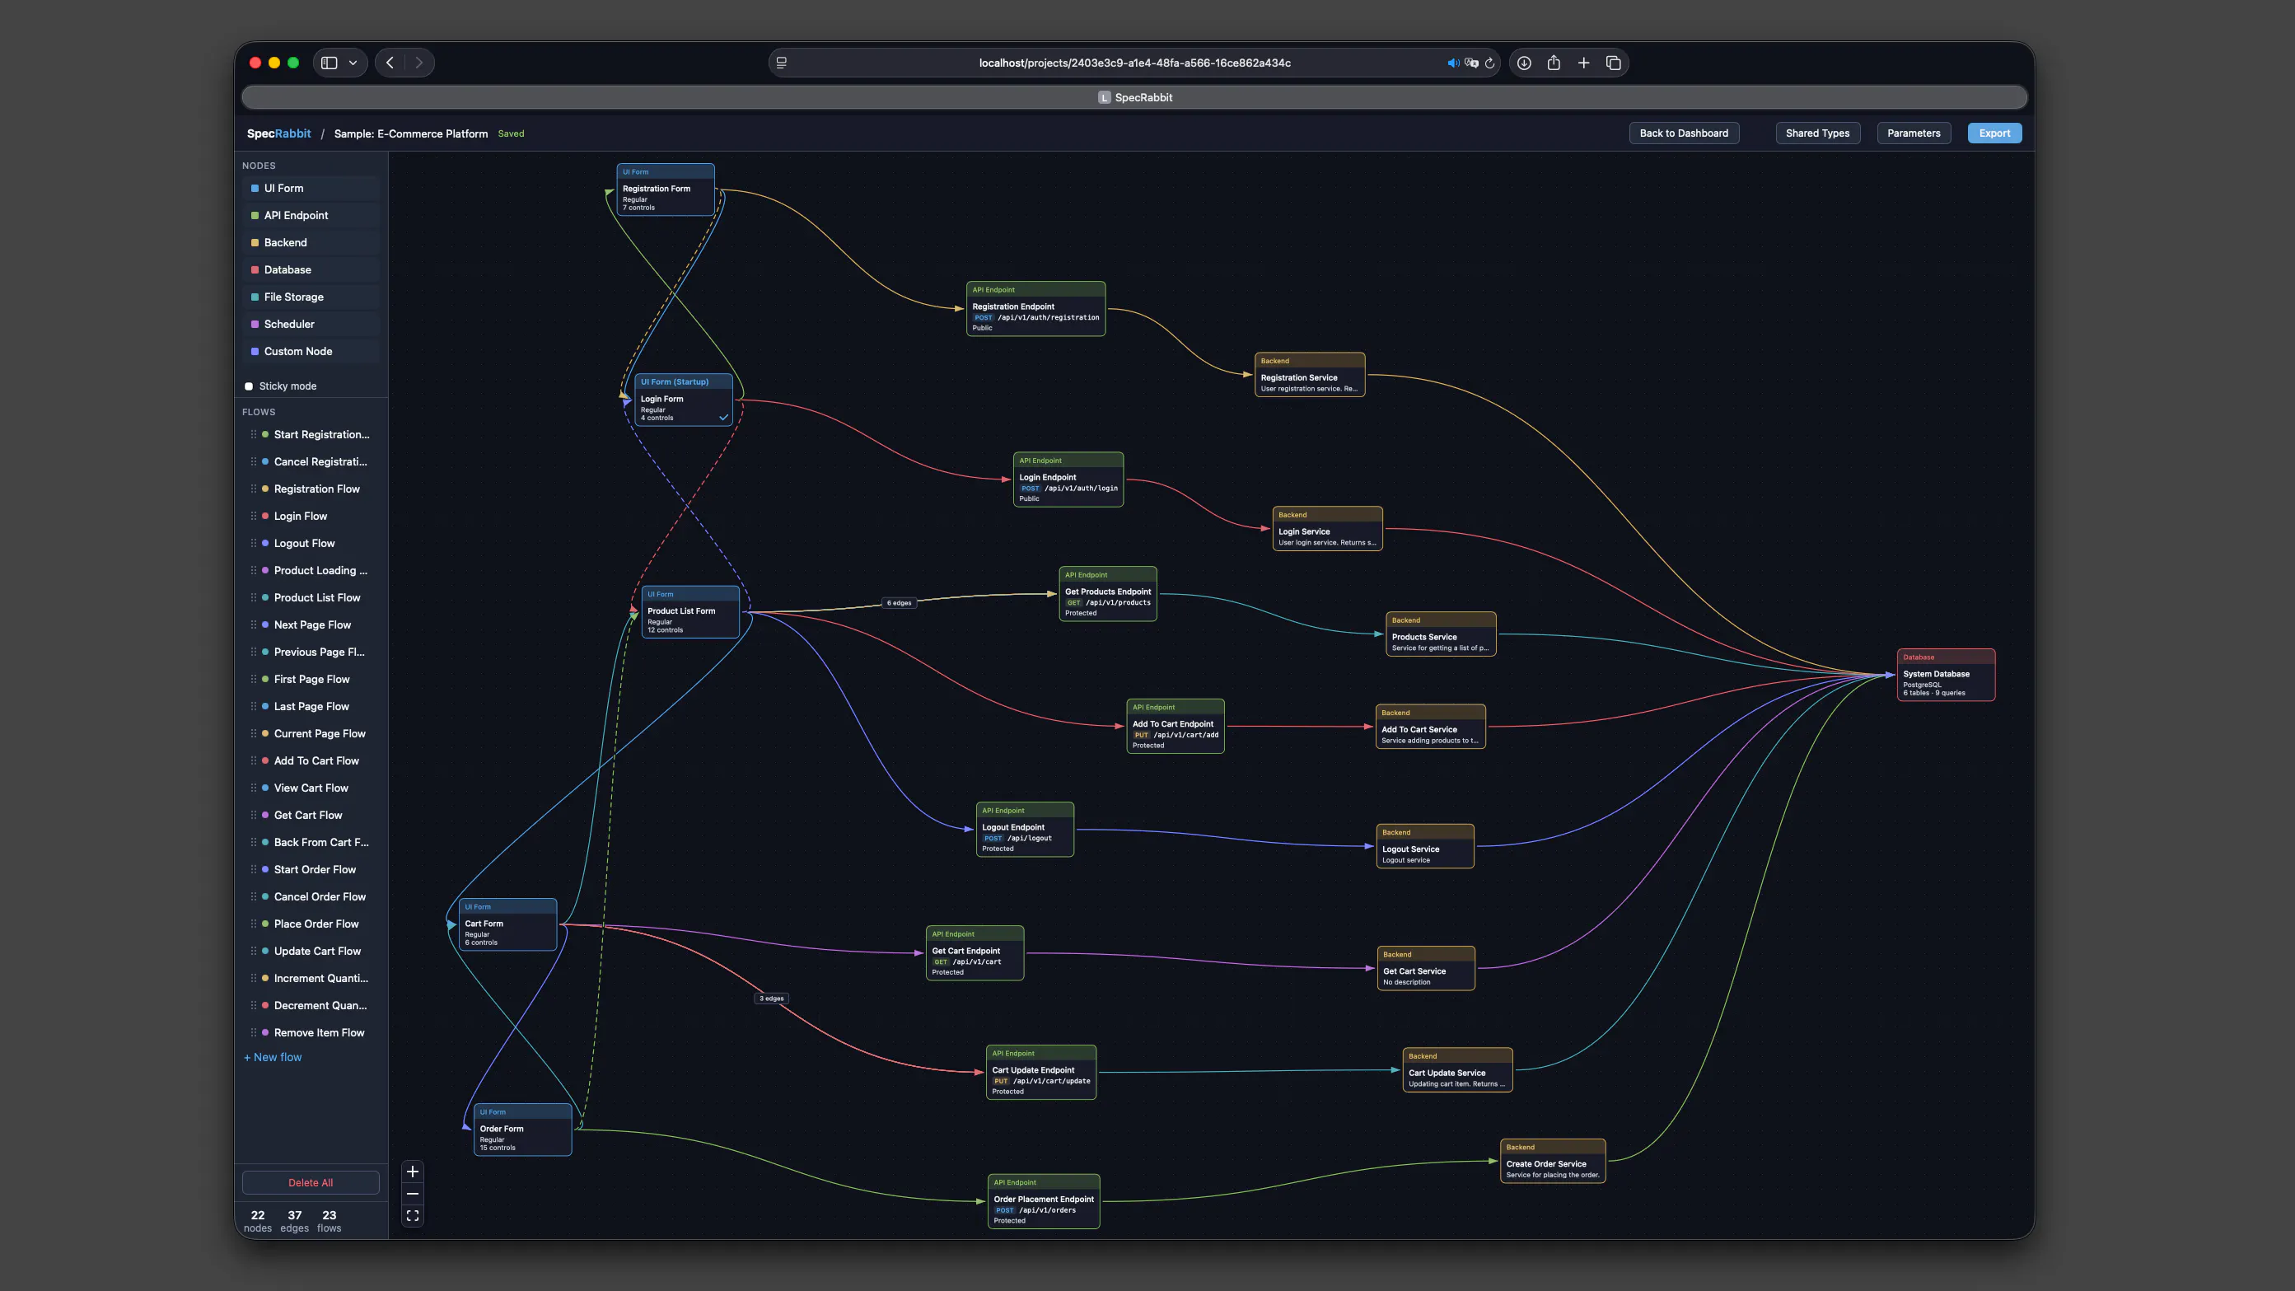2295x1291 pixels.
Task: Reload the page in the address bar
Action: 1489,63
